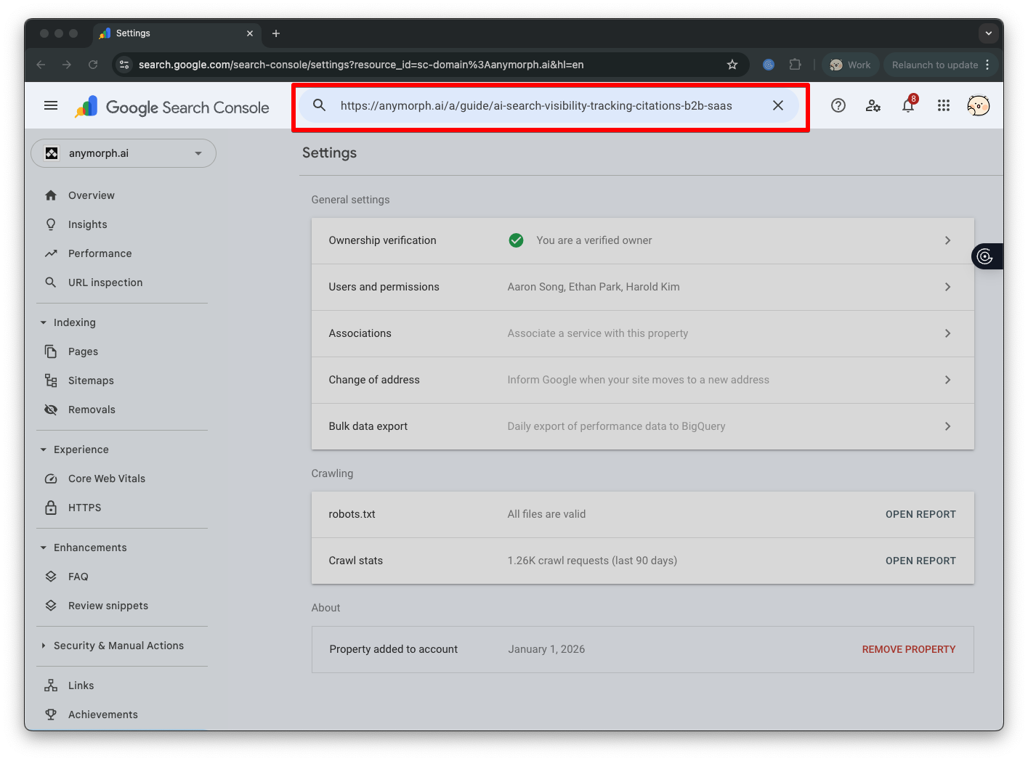Viewport: 1028px width, 761px height.
Task: Open the anymorph.ai property selector
Action: (124, 153)
